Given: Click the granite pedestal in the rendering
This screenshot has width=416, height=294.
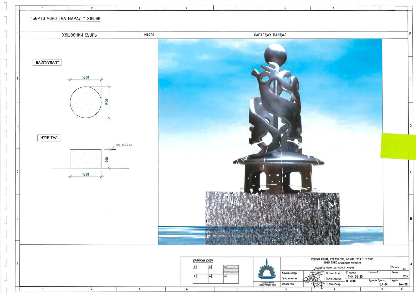Looking at the screenshot, I should (272, 218).
